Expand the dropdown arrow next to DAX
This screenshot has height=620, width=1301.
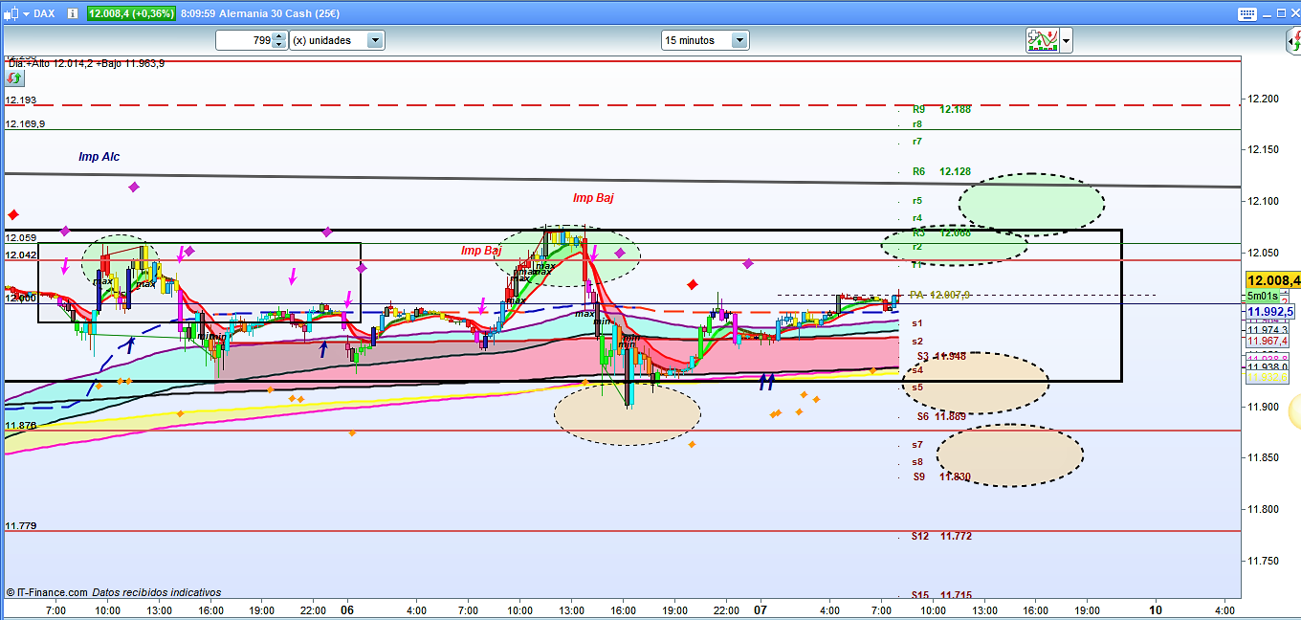click(25, 13)
